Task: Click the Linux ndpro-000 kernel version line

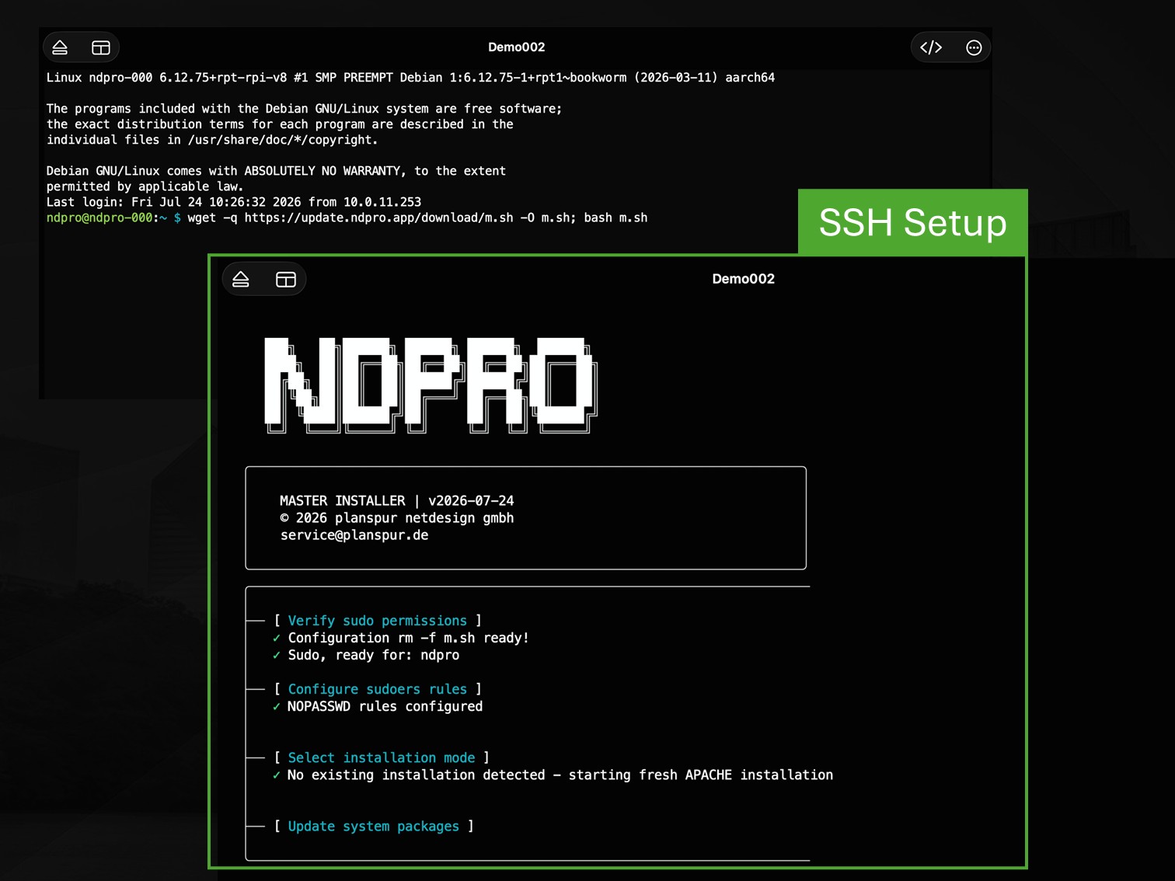Action: click(x=410, y=78)
